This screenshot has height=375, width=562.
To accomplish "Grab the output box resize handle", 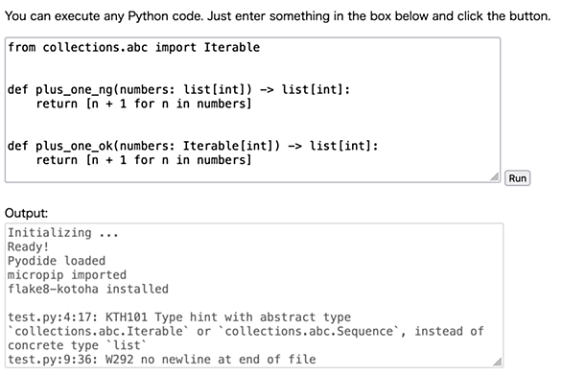I will tap(498, 363).
